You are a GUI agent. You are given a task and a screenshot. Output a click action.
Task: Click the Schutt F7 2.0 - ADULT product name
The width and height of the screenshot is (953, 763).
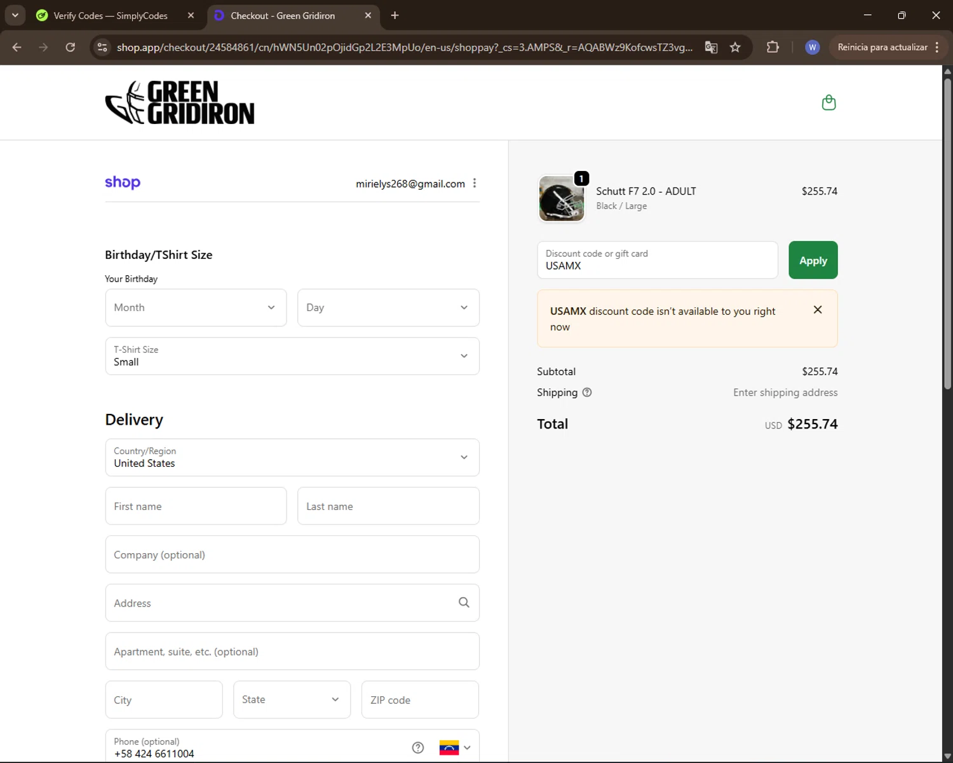click(646, 191)
